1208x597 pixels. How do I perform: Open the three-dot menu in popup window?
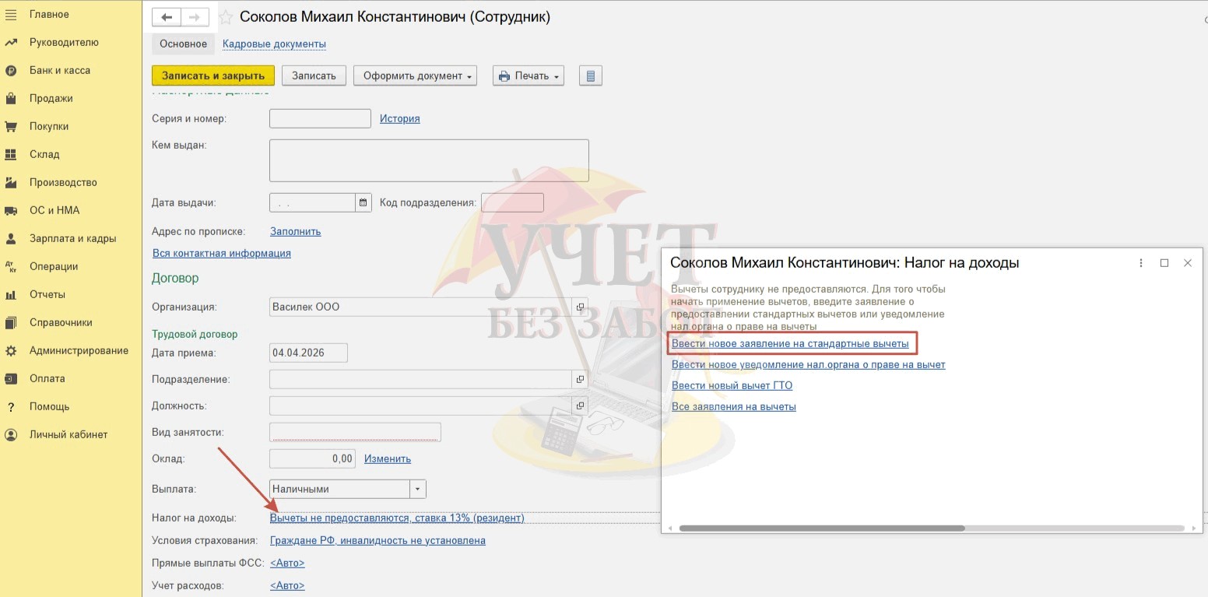(1141, 263)
